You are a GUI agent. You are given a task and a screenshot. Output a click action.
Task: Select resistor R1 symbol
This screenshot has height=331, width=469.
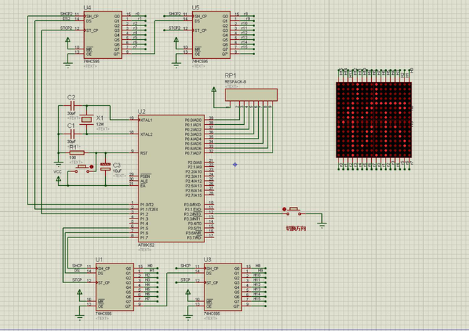click(77, 152)
